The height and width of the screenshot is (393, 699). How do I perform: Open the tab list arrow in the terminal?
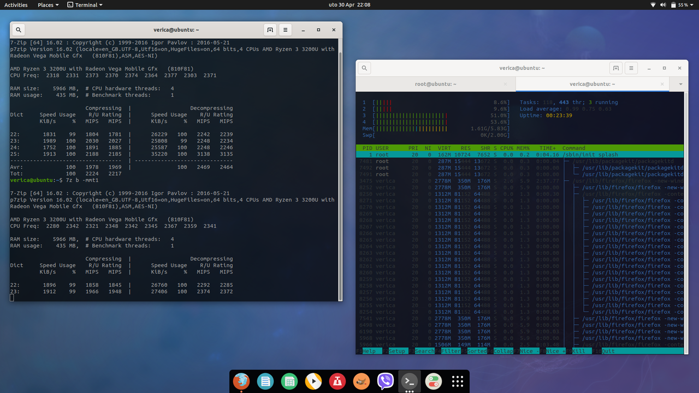(x=680, y=84)
